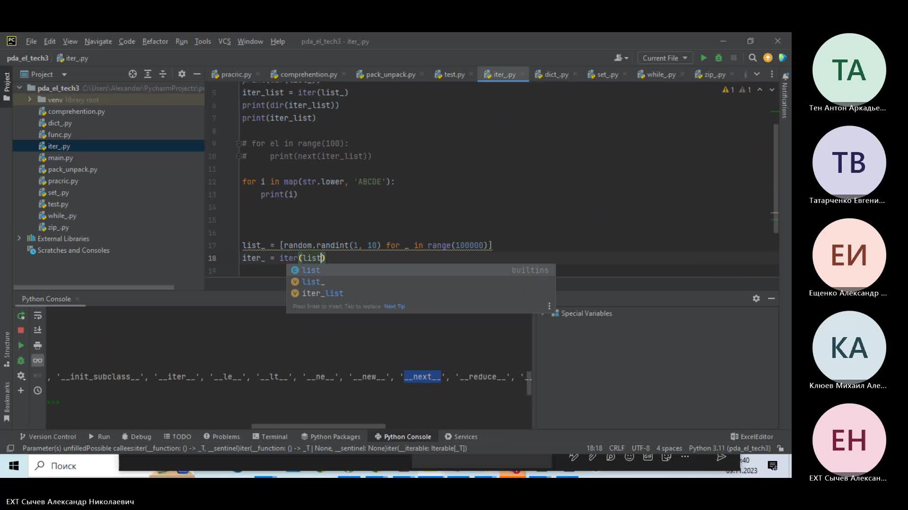Toggle show variables glasses icon

click(x=37, y=361)
